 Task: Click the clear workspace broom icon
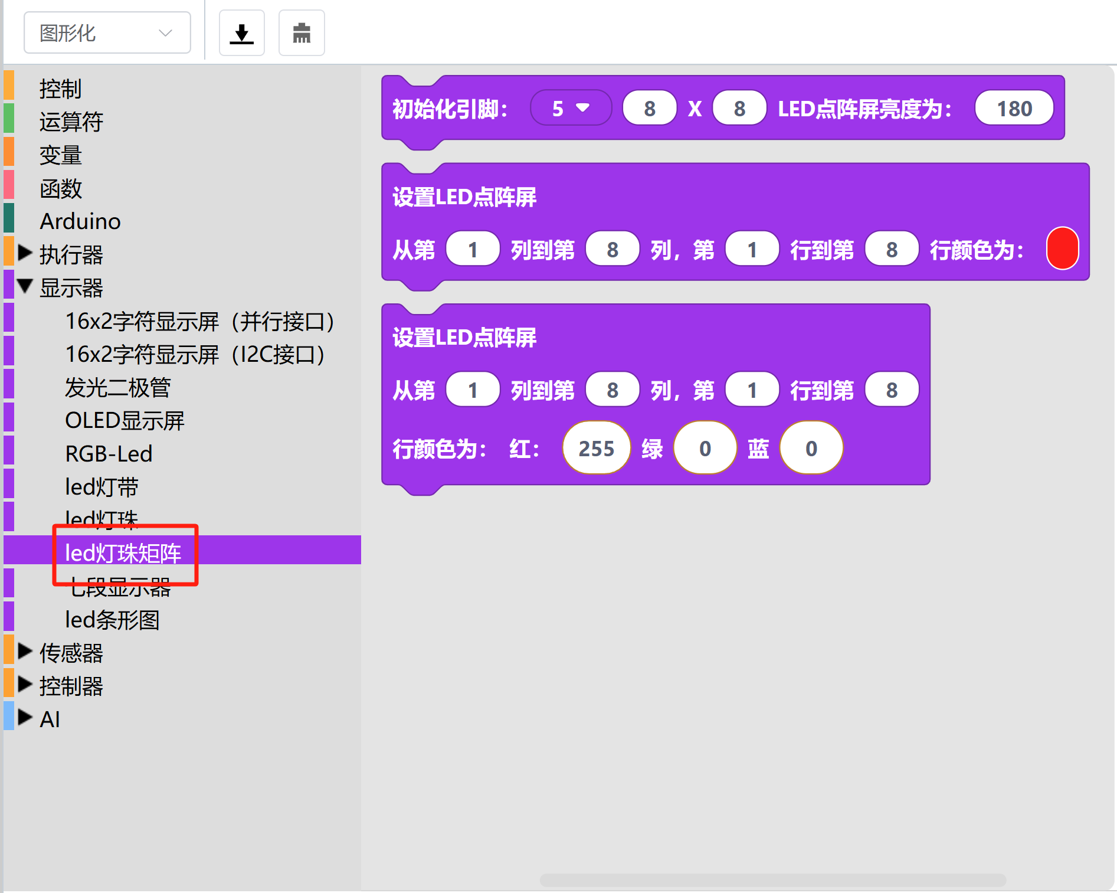pos(302,33)
